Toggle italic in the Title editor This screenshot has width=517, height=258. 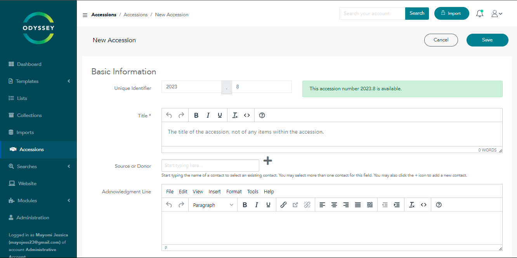(x=208, y=115)
